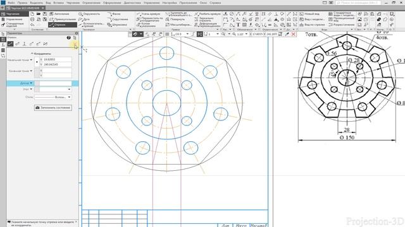Select the parallel segment mode icon
Screen dimensions: 405x227
(x=17, y=44)
